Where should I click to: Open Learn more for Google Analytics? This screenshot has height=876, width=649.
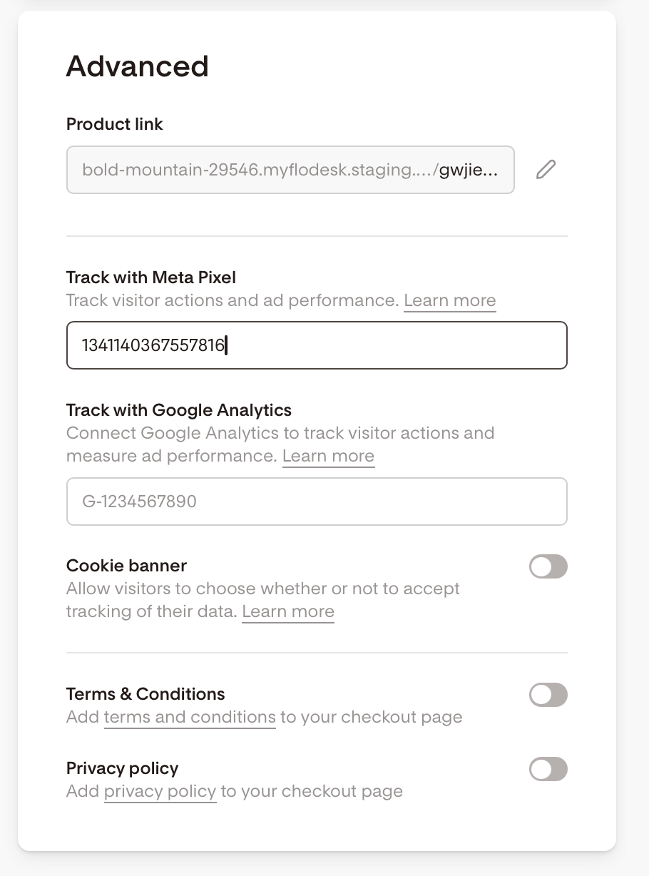(x=328, y=456)
